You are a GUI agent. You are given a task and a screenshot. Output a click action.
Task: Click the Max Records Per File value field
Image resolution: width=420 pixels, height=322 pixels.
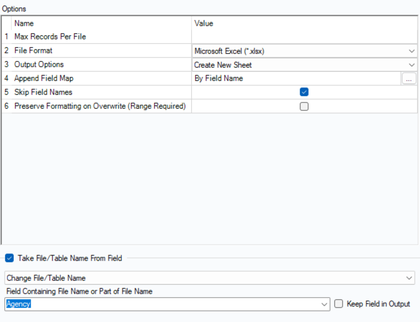click(x=304, y=37)
